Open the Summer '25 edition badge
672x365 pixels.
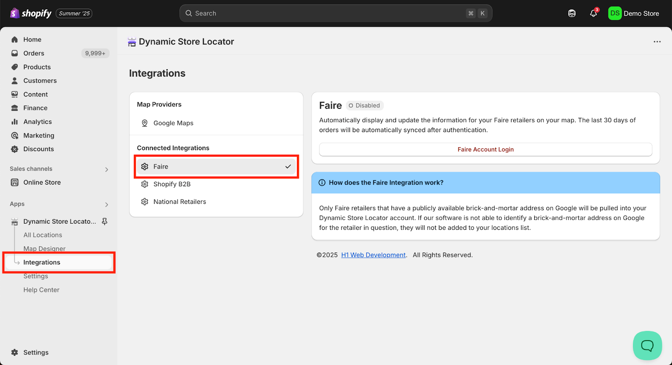click(74, 13)
